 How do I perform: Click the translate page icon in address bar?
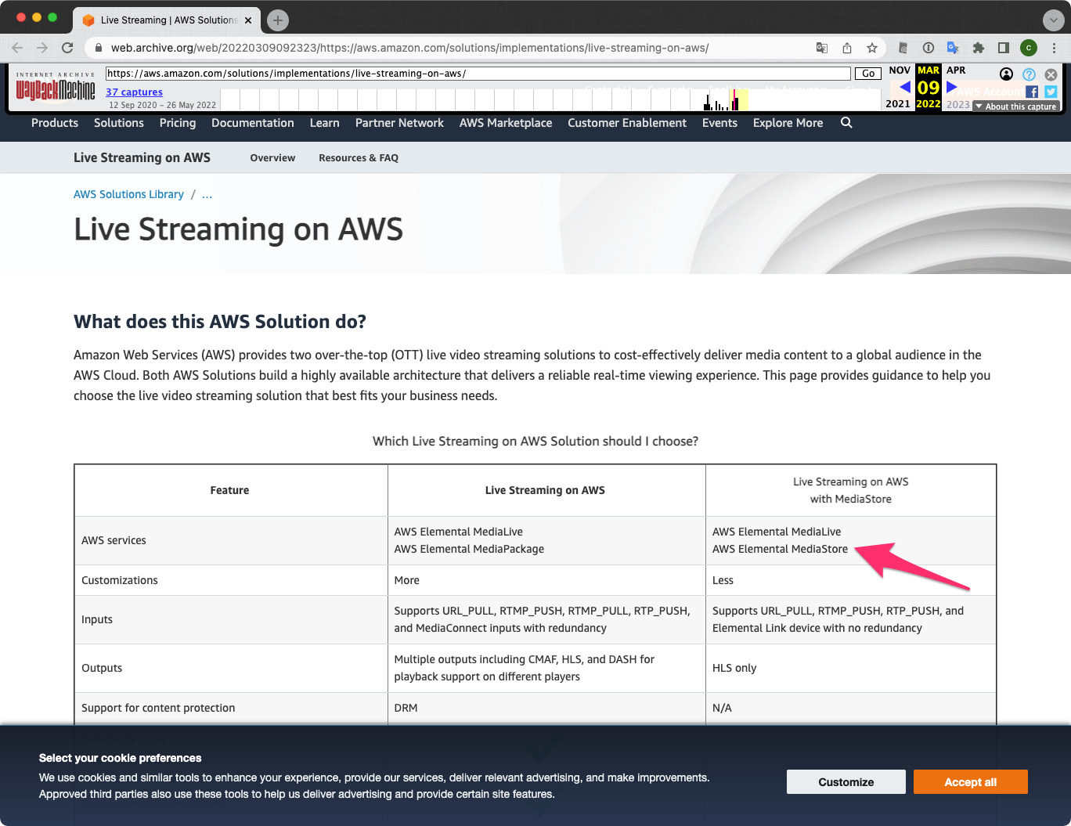click(x=821, y=48)
